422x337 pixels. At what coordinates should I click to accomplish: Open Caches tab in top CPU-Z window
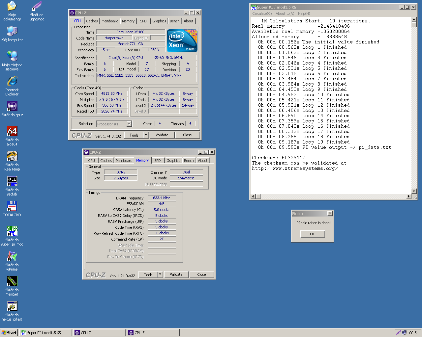(92, 21)
